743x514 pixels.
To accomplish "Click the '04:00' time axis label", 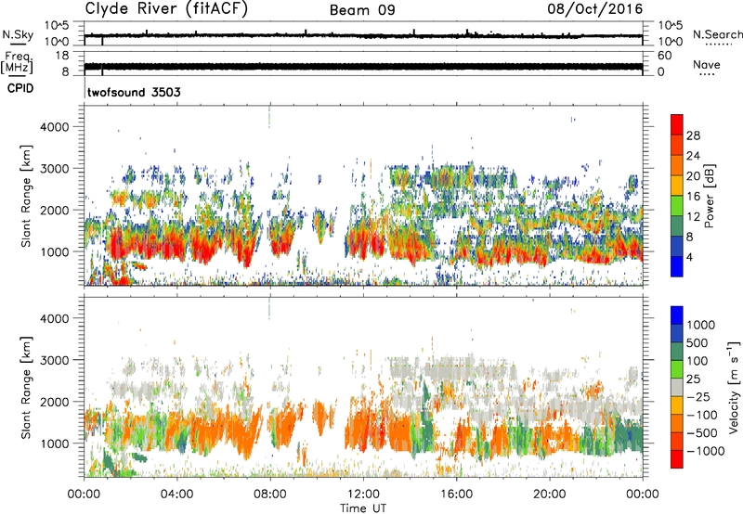I will pos(177,495).
